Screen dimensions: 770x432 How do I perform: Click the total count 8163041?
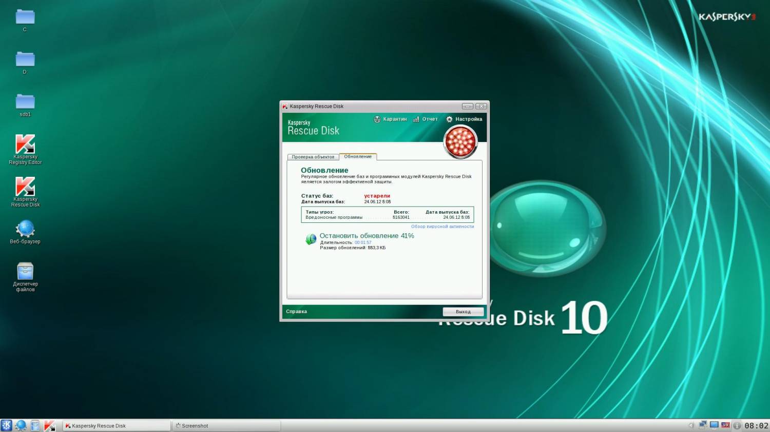point(401,217)
